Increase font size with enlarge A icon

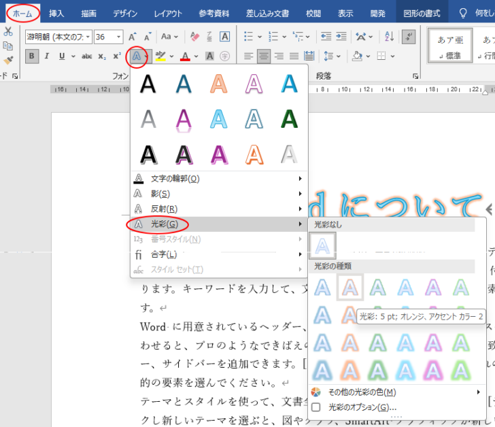[x=133, y=37]
